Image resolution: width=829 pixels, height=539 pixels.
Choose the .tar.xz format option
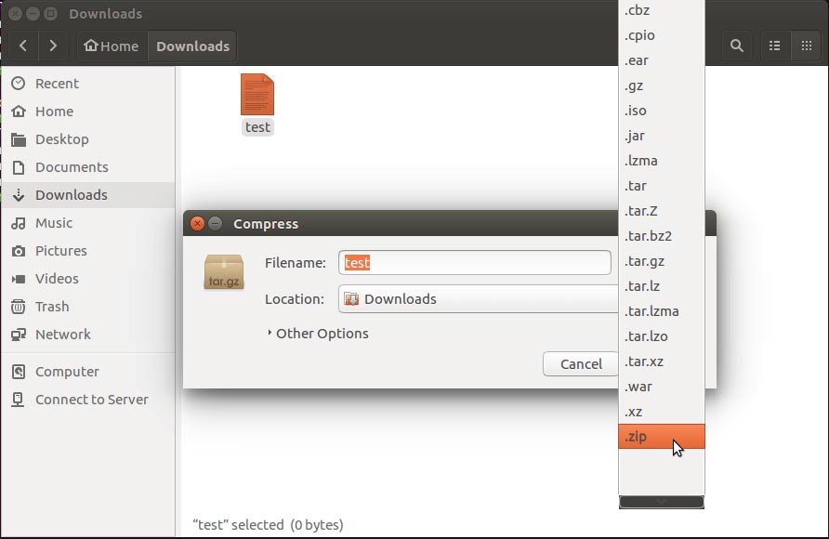[x=662, y=362]
